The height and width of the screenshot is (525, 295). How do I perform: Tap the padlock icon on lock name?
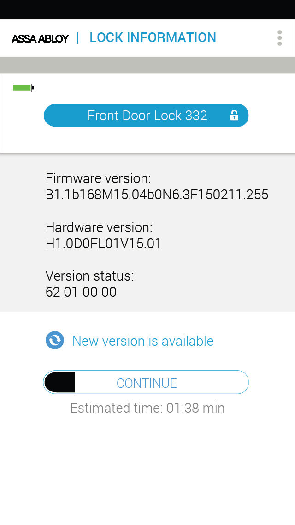(234, 115)
